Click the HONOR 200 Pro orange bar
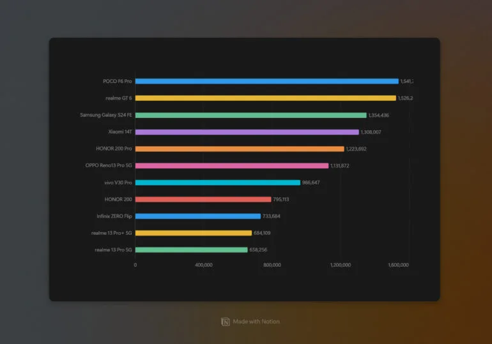Image resolution: width=492 pixels, height=344 pixels. (240, 149)
